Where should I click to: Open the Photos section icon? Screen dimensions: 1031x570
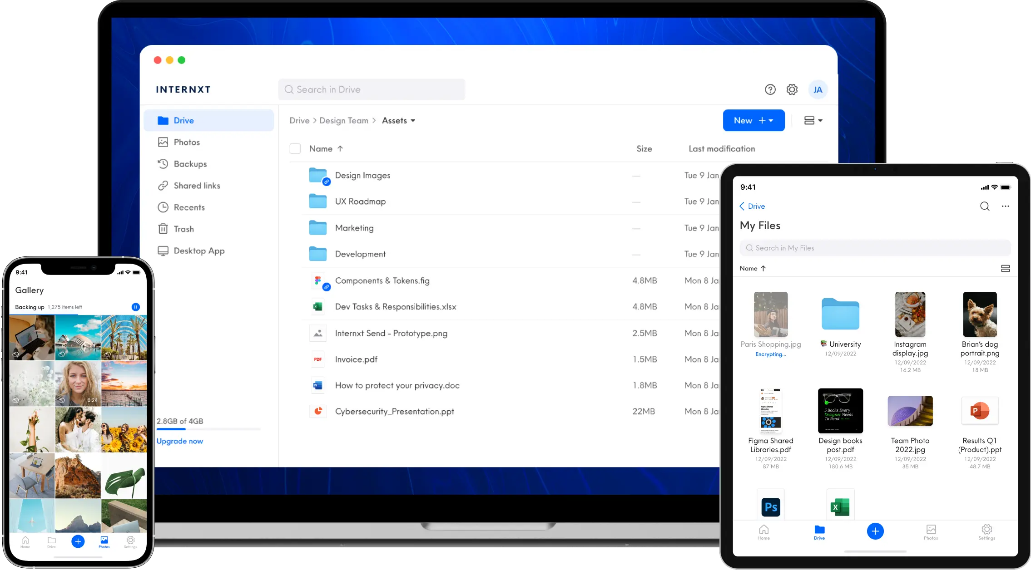(x=163, y=142)
